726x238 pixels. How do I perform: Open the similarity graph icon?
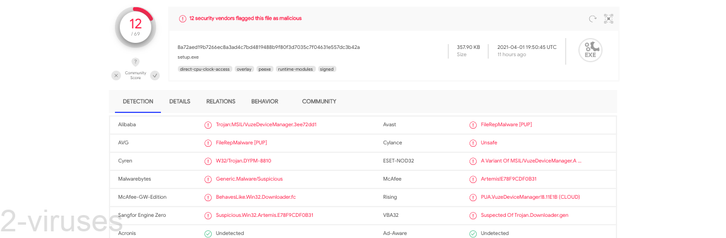(x=609, y=19)
